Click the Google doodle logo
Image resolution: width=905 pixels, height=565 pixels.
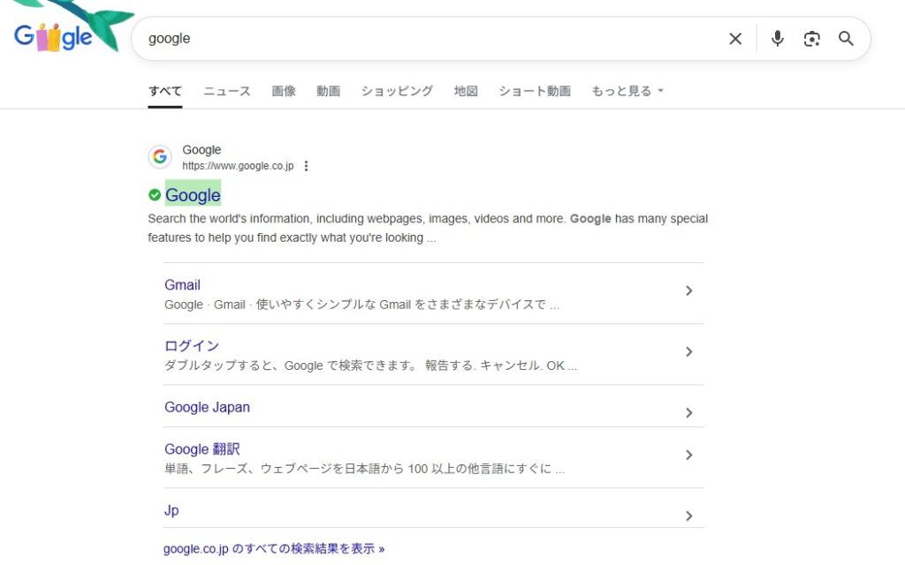[53, 37]
